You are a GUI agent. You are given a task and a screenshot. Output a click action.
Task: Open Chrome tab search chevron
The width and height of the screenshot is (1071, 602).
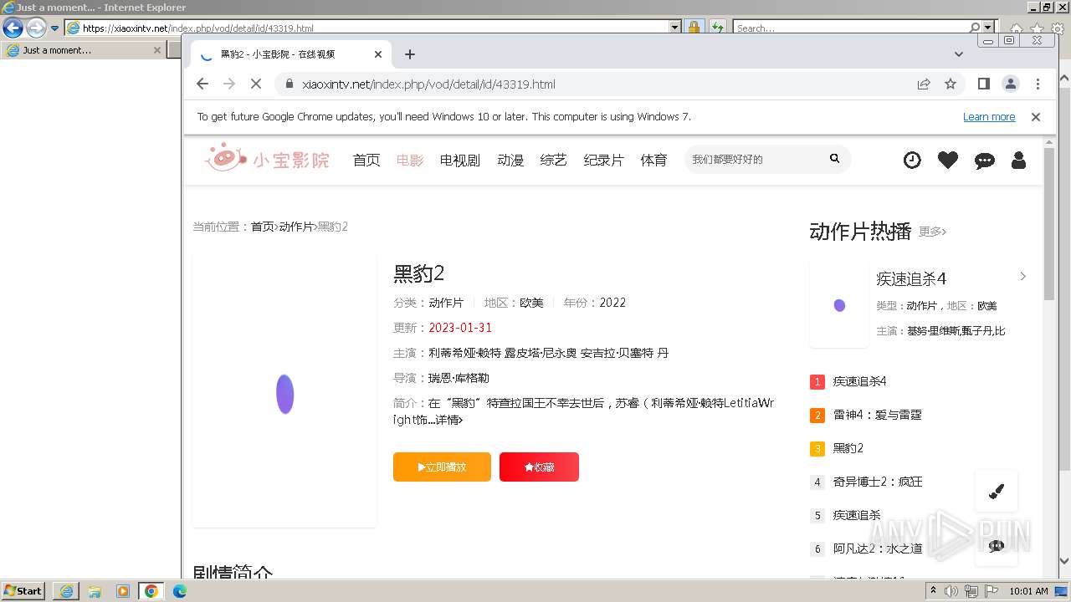point(959,54)
